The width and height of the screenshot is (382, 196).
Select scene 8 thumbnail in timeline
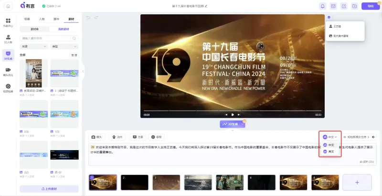325,182
